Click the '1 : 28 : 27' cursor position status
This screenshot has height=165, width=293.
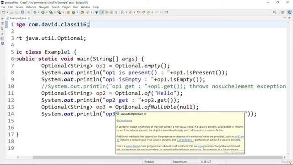tap(206, 162)
